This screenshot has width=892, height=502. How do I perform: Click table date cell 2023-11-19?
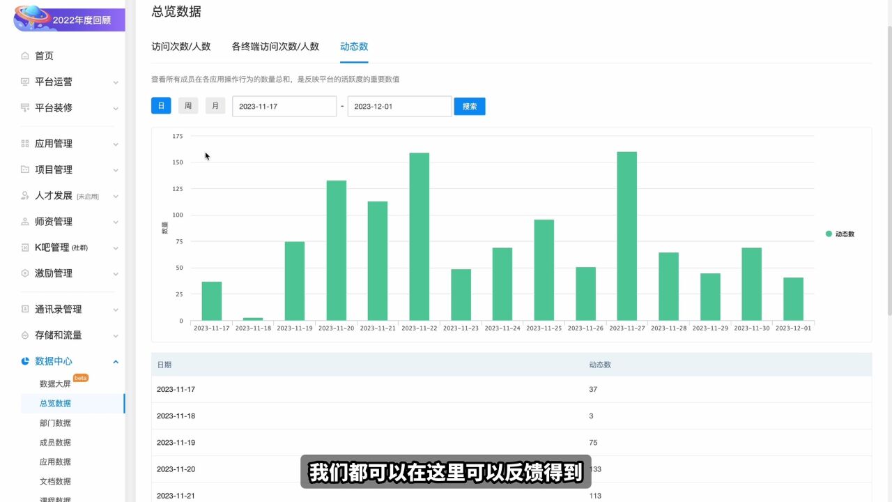coord(176,443)
